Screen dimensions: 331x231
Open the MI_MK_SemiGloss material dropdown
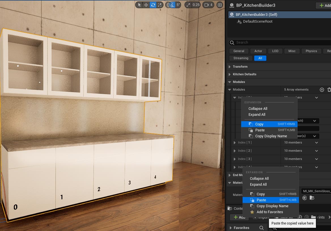pos(316,191)
